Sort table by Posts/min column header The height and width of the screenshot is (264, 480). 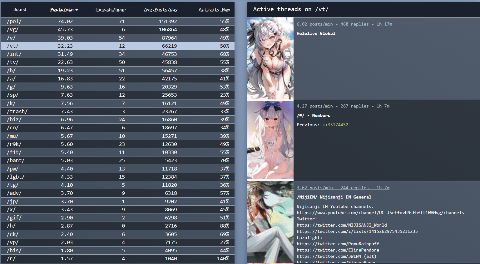tap(64, 10)
